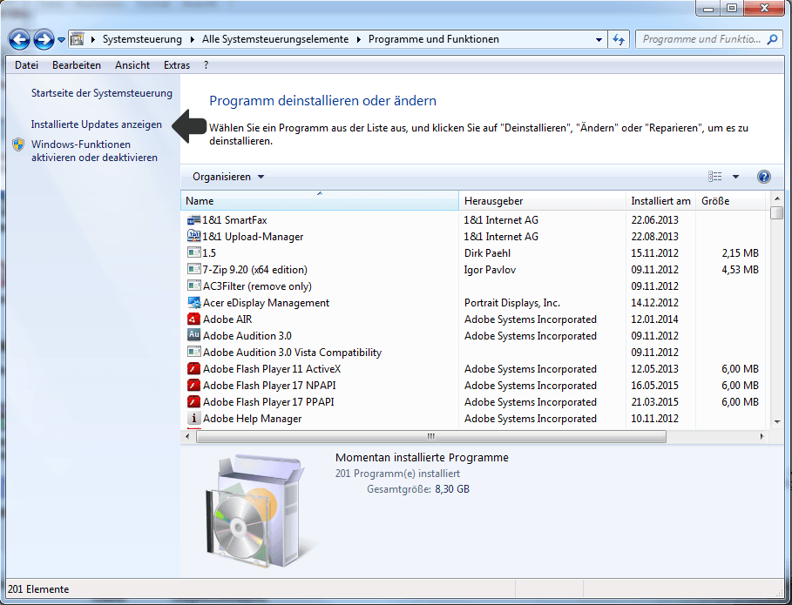792x605 pixels.
Task: Sort by the Herausgeber column header
Action: coord(542,201)
